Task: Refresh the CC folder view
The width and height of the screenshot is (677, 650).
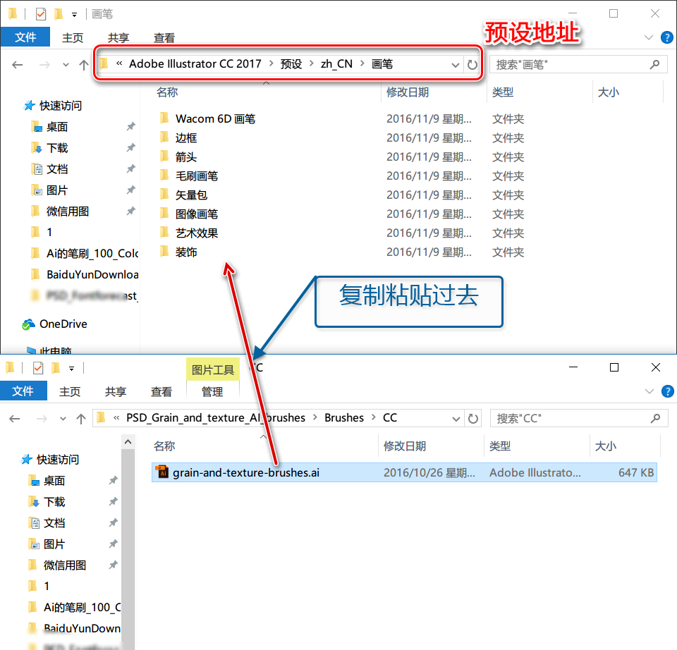Action: (473, 418)
